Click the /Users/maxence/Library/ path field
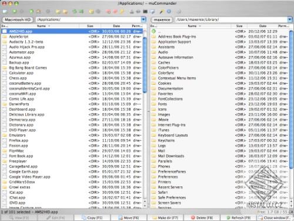This screenshot has width=294, height=221. 232,19
